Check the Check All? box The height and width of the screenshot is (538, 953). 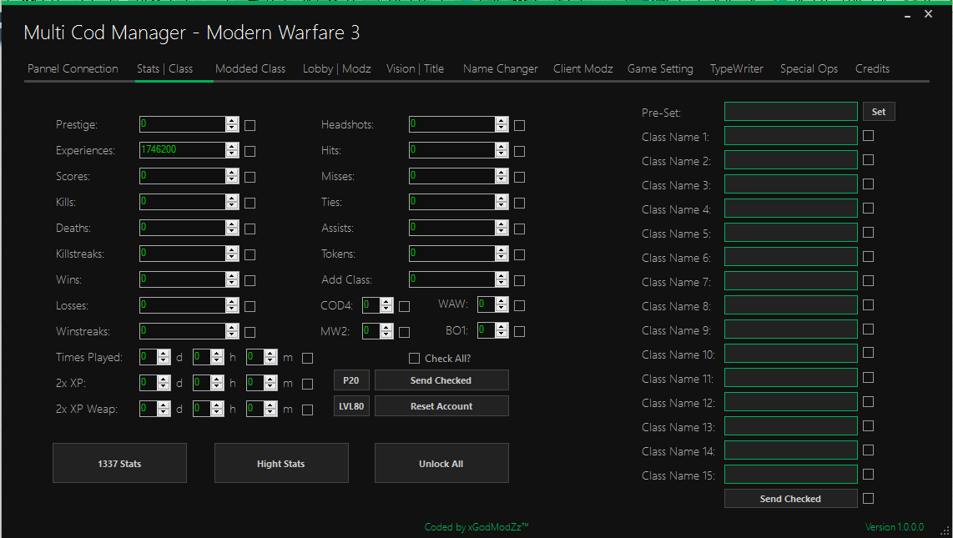(x=414, y=359)
